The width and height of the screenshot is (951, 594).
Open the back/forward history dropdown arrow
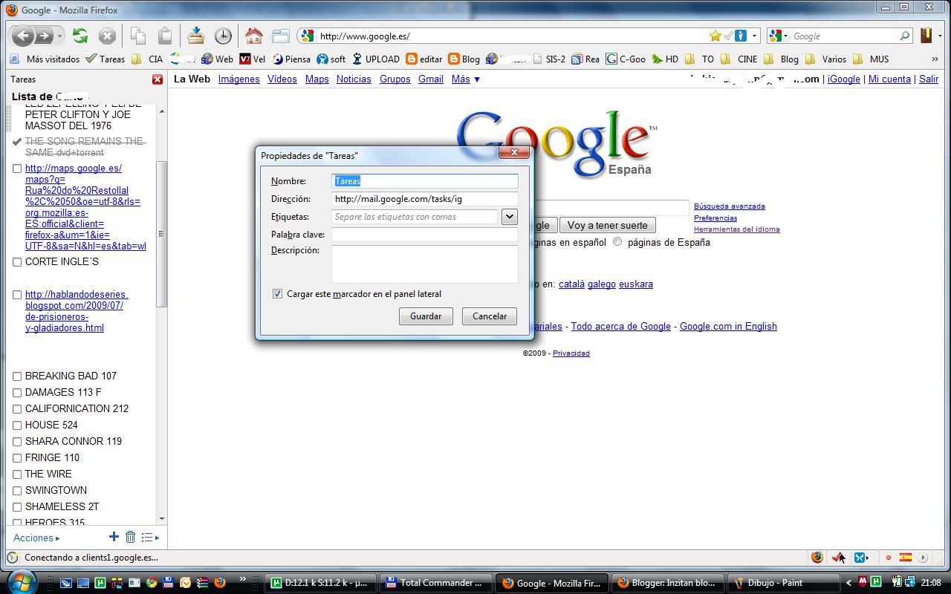[x=60, y=36]
